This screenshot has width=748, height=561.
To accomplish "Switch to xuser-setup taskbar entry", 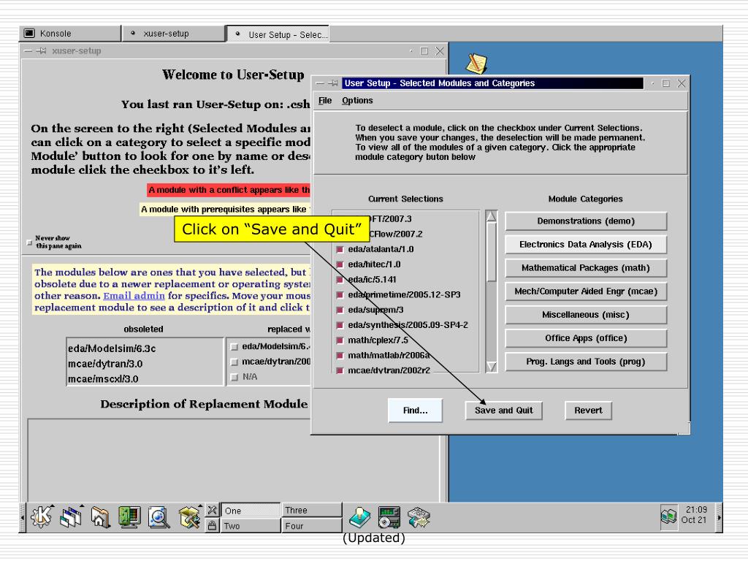I will coord(174,34).
